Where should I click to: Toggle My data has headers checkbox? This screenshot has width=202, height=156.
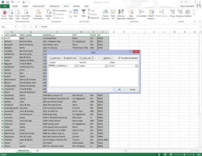point(119,58)
